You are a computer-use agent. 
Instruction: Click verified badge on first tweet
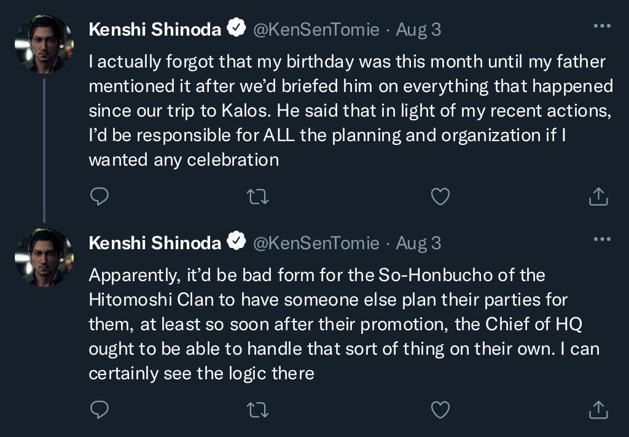pyautogui.click(x=237, y=29)
